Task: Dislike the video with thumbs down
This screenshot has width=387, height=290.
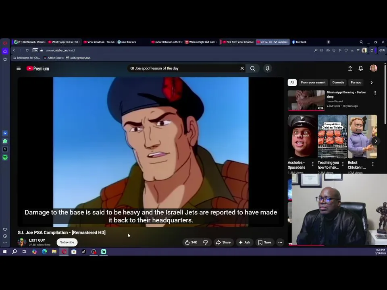Action: pyautogui.click(x=205, y=242)
